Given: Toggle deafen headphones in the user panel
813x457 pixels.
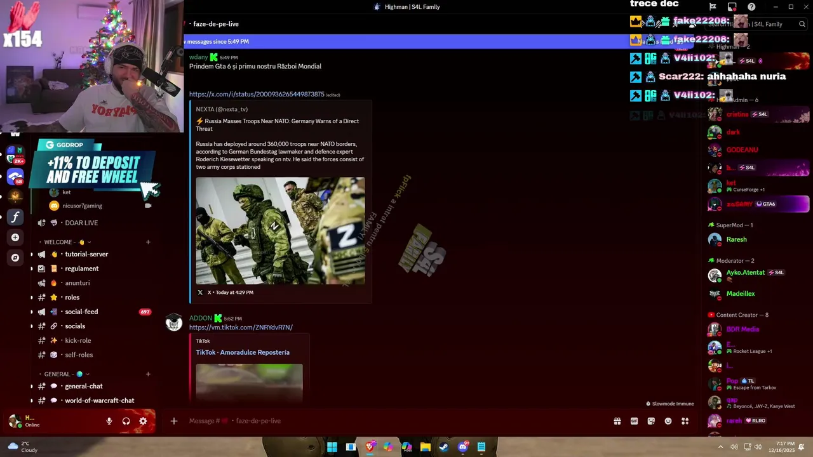Looking at the screenshot, I should click(126, 421).
